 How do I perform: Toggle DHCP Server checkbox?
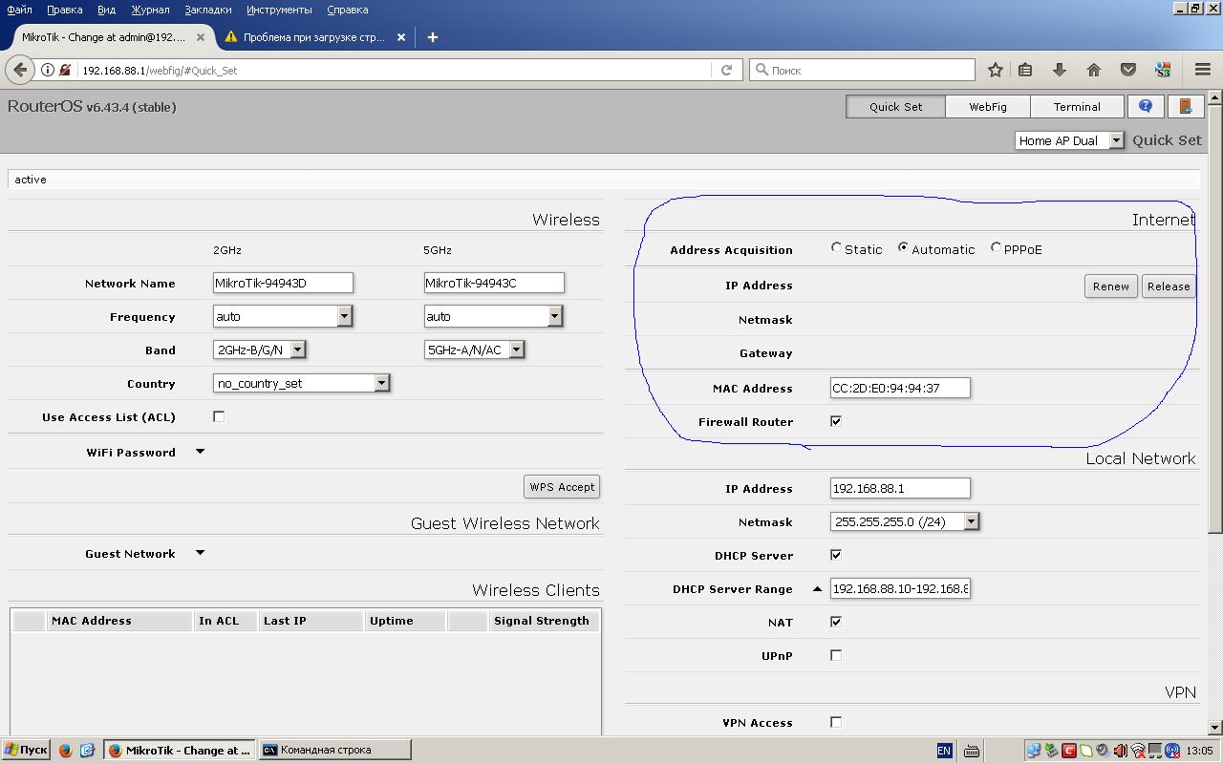[x=836, y=555]
